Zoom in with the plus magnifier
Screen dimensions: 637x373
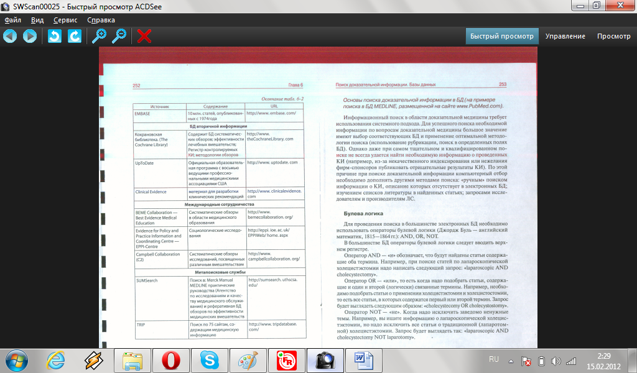99,36
